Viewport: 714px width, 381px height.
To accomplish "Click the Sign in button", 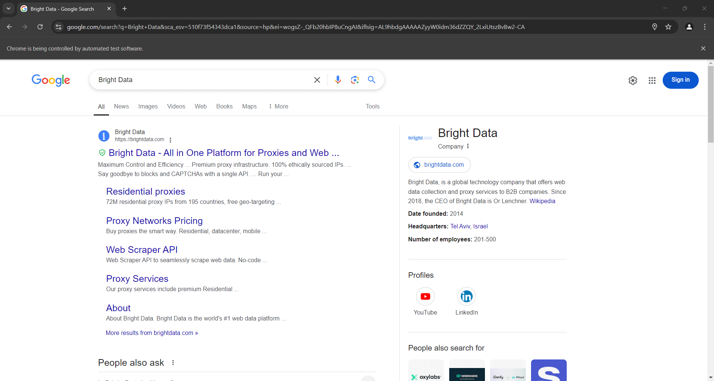I will [x=680, y=80].
